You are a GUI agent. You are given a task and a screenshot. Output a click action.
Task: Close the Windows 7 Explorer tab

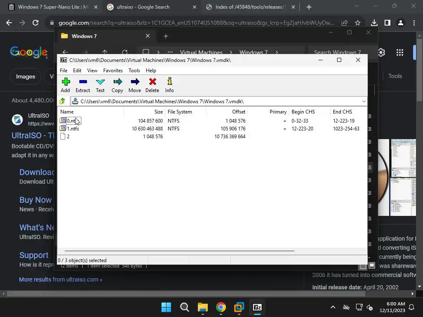(147, 36)
